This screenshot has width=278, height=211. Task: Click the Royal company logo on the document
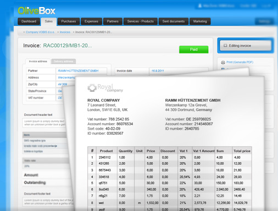coord(105,88)
